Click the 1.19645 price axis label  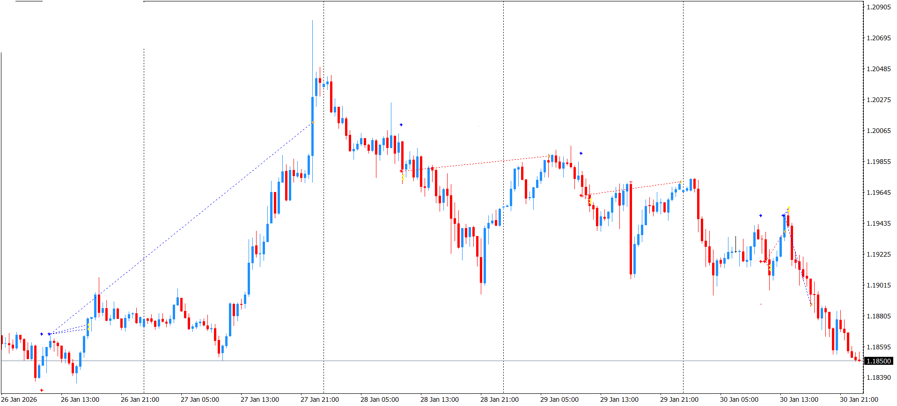[879, 192]
